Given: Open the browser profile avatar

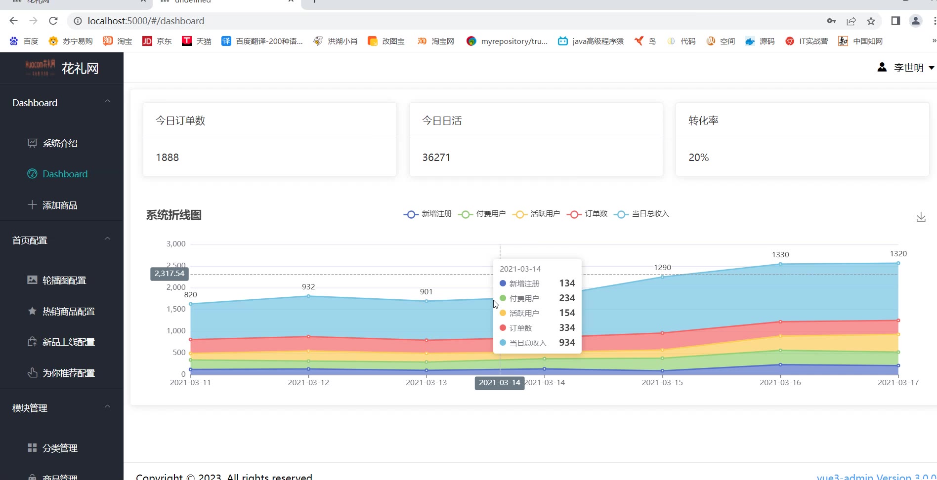Looking at the screenshot, I should click(x=916, y=21).
